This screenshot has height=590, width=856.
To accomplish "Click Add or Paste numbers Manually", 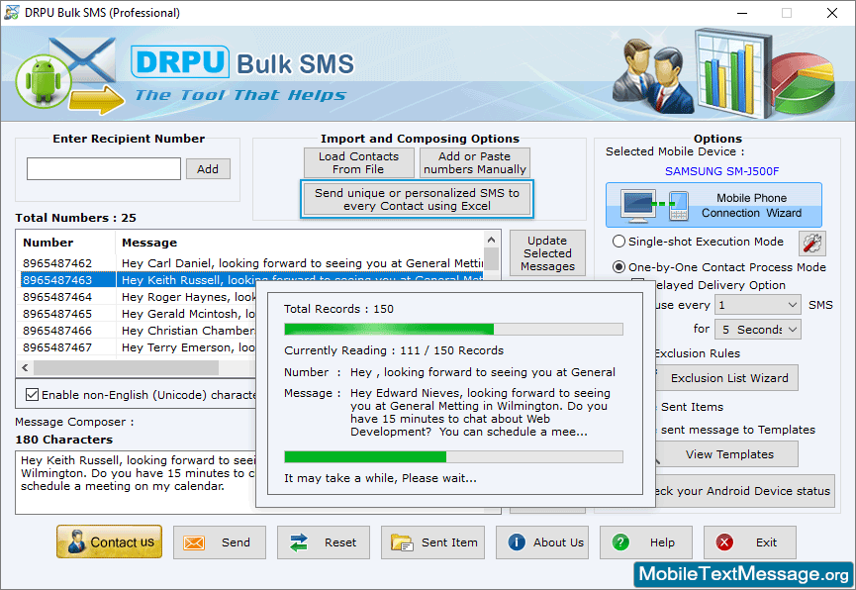I will pyautogui.click(x=474, y=162).
